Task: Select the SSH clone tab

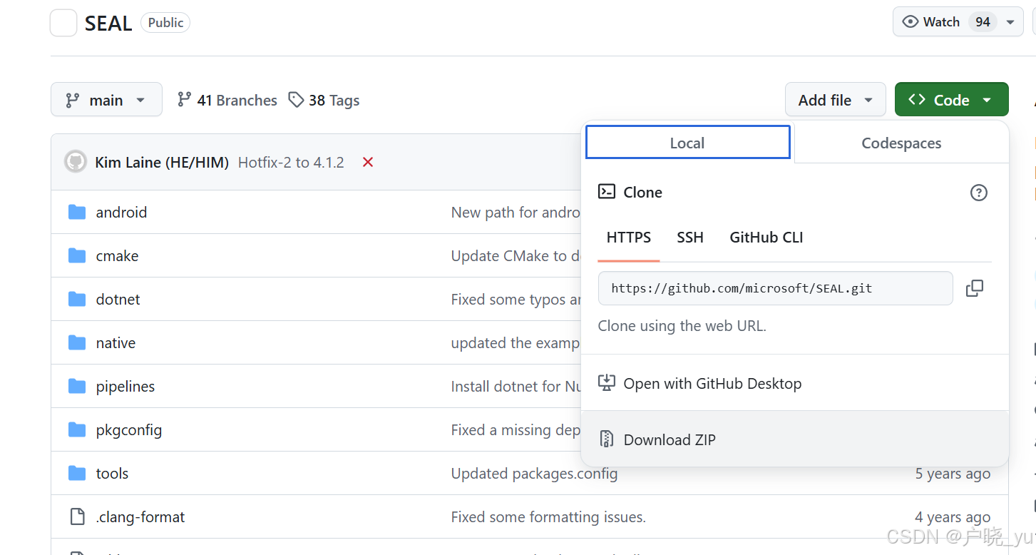Action: pos(690,238)
